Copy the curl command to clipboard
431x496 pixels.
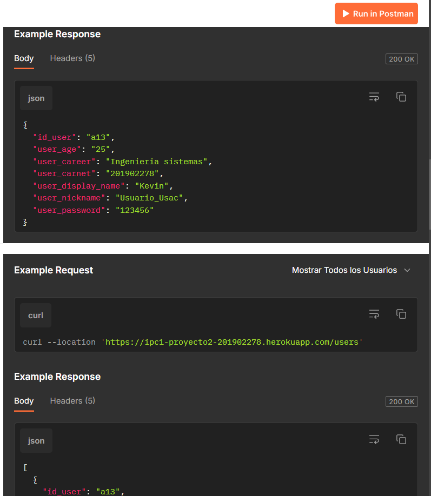401,314
